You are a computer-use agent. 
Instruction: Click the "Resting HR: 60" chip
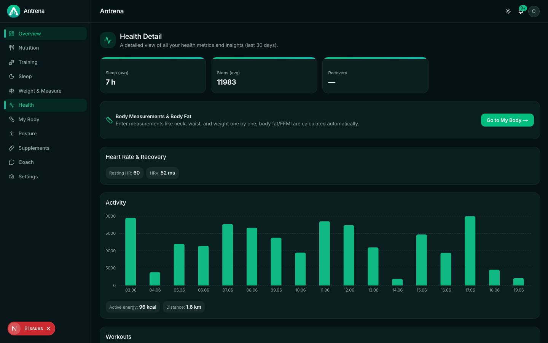[124, 173]
